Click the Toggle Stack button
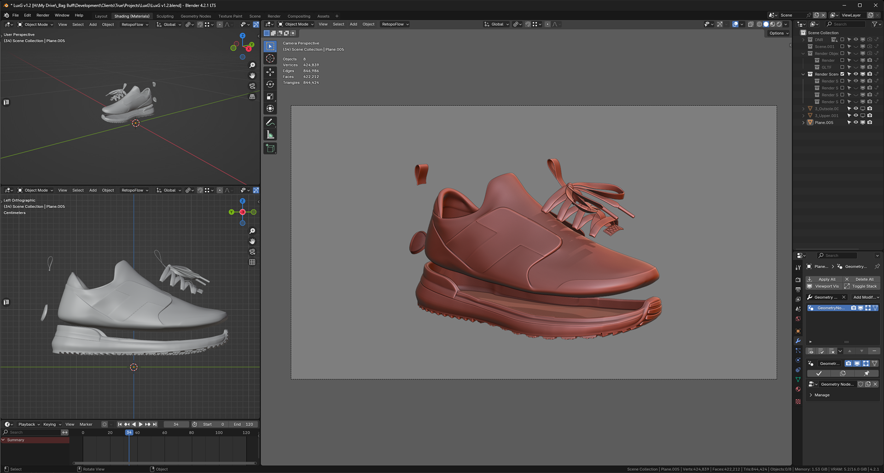Screen dimensions: 884x473 tap(861, 286)
